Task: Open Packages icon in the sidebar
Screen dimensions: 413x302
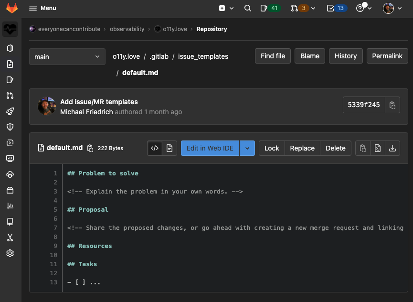Action: pyautogui.click(x=10, y=190)
